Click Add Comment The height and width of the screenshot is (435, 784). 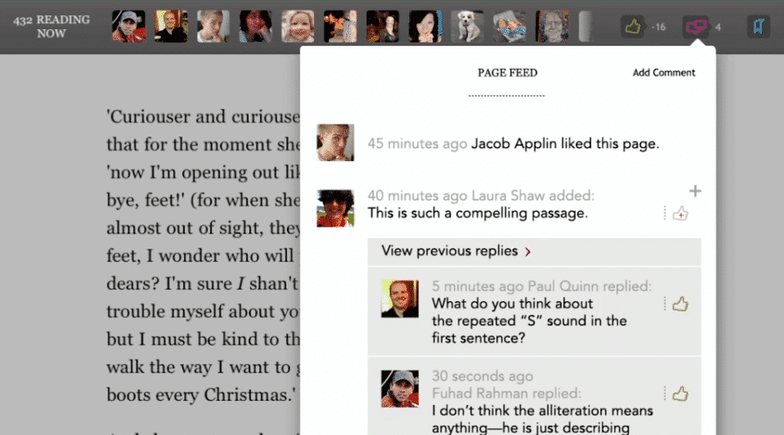coord(664,73)
